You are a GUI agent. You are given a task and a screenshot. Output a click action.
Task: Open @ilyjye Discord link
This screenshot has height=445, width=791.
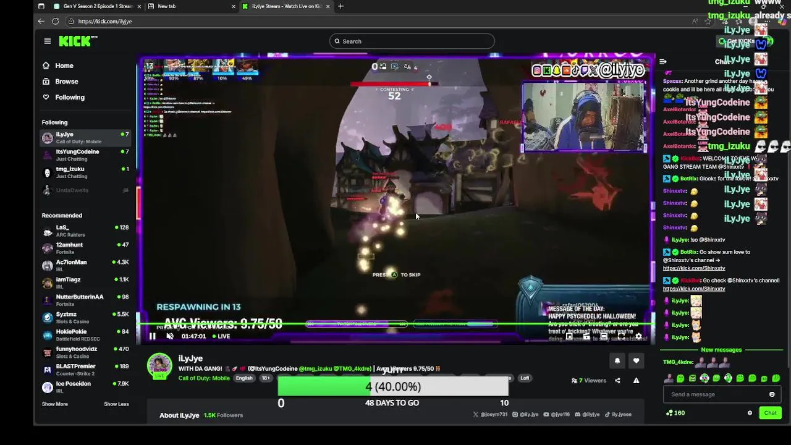click(587, 415)
